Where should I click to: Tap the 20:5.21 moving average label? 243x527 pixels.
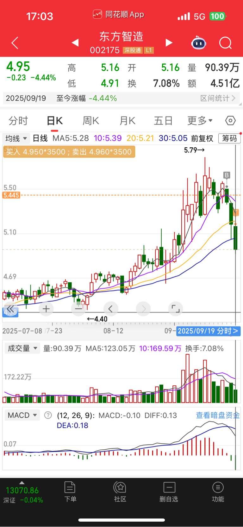tap(140, 138)
